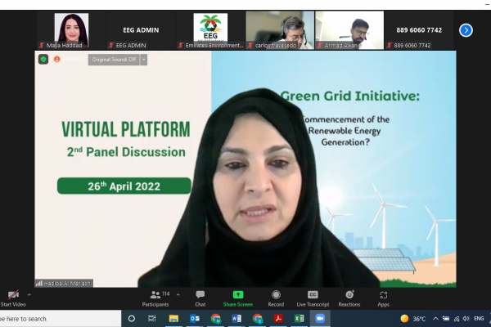Viewport: 491px width, 327px height.
Task: Click the Start Video camera icon
Action: coord(12,295)
